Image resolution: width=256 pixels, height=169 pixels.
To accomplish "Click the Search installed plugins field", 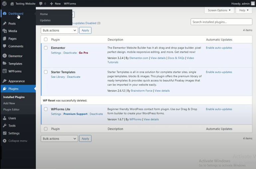I will [221, 22].
